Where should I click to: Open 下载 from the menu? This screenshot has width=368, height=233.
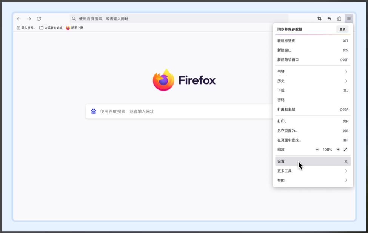[313, 90]
